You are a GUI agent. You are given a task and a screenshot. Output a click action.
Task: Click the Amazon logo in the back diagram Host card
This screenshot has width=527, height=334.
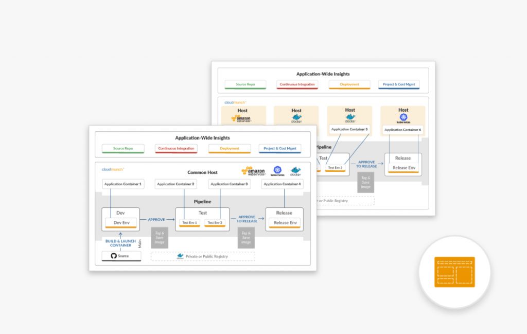tap(241, 118)
